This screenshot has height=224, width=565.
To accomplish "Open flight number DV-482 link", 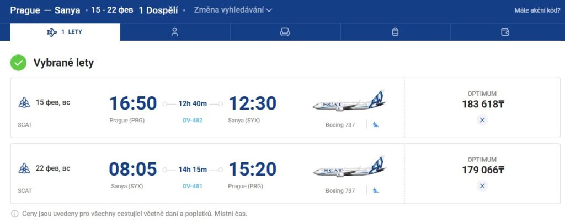I will [x=193, y=120].
